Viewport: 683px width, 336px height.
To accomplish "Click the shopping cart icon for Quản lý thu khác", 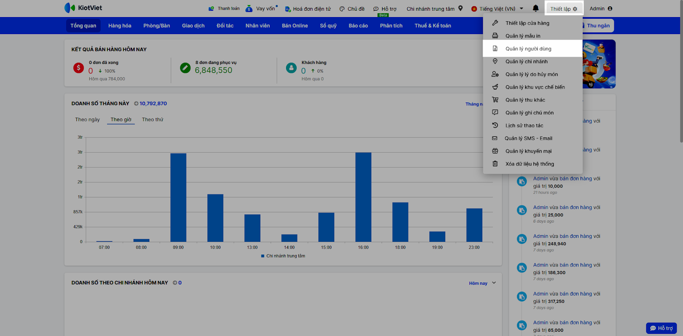I will 495,100.
